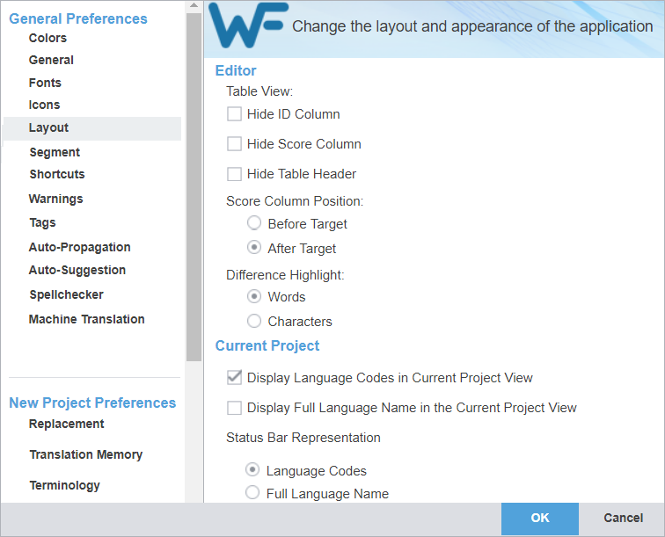
Task: Click the Wordfast logo icon
Action: tap(247, 29)
